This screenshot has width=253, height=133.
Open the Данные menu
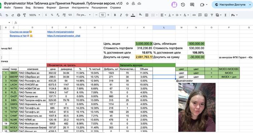pyautogui.click(x=64, y=8)
